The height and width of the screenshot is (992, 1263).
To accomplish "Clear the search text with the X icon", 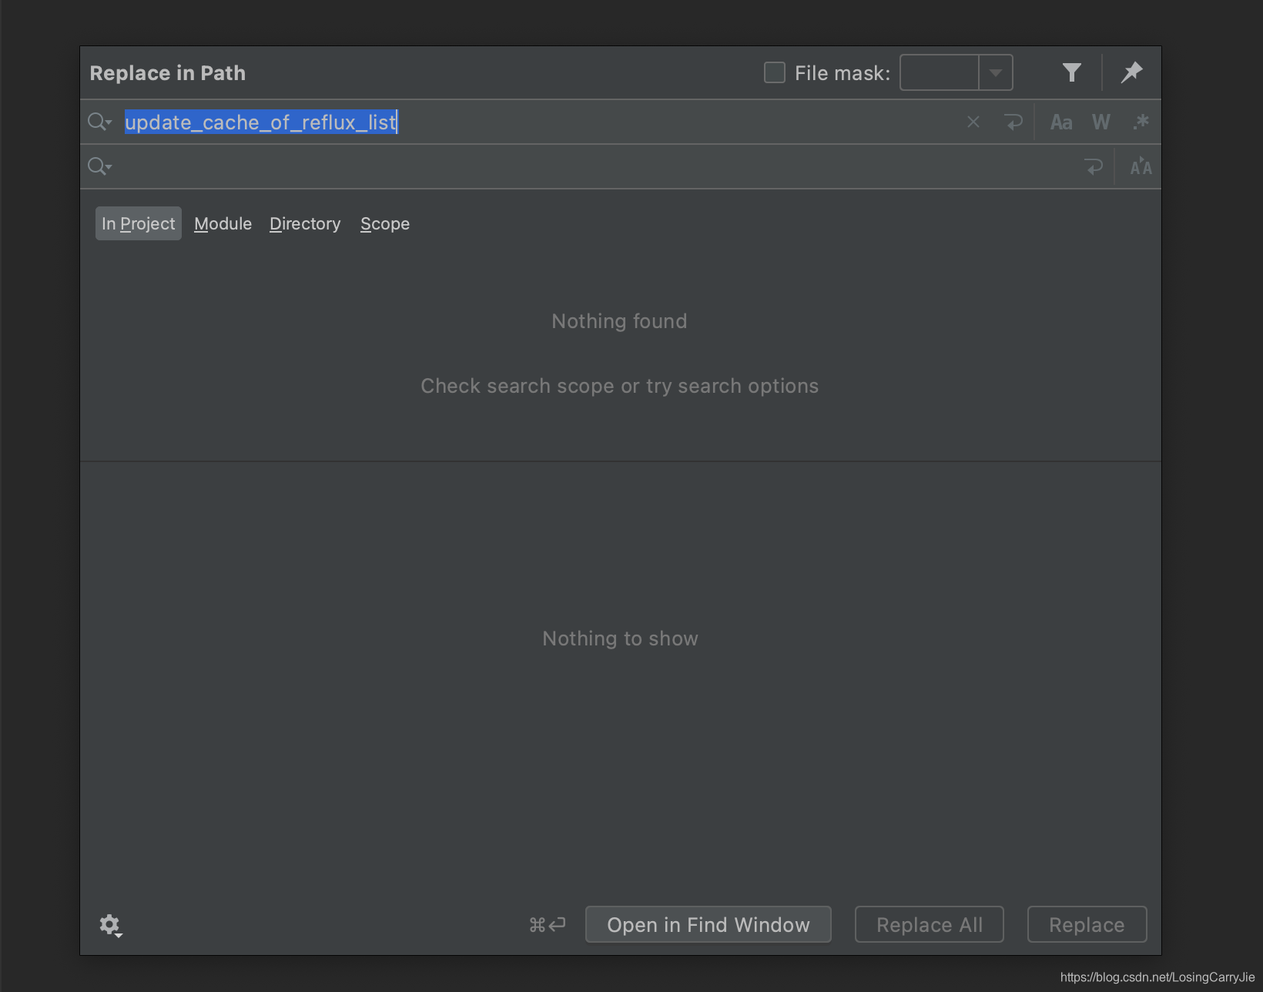I will point(973,122).
